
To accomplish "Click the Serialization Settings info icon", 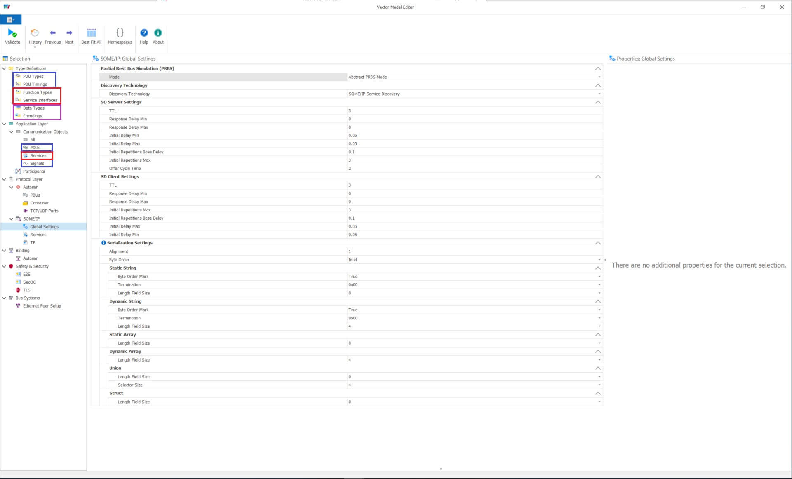I will point(103,243).
